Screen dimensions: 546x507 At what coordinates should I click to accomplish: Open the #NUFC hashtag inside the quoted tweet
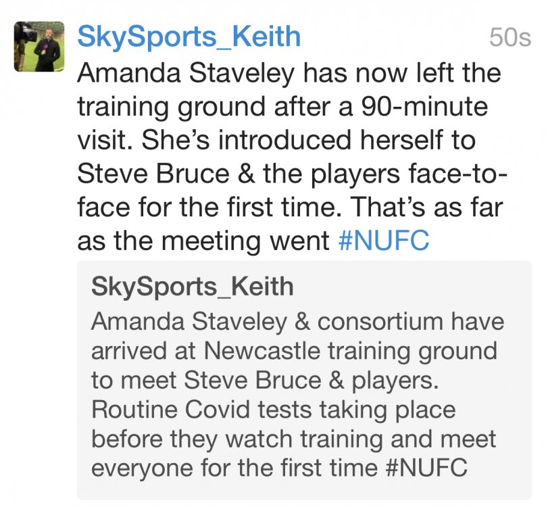tap(426, 467)
